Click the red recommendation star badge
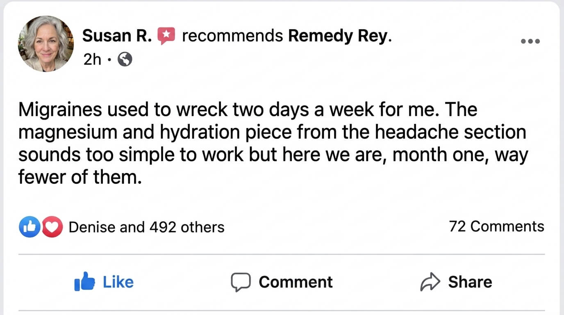Viewport: 564px width, 315px height. point(166,36)
